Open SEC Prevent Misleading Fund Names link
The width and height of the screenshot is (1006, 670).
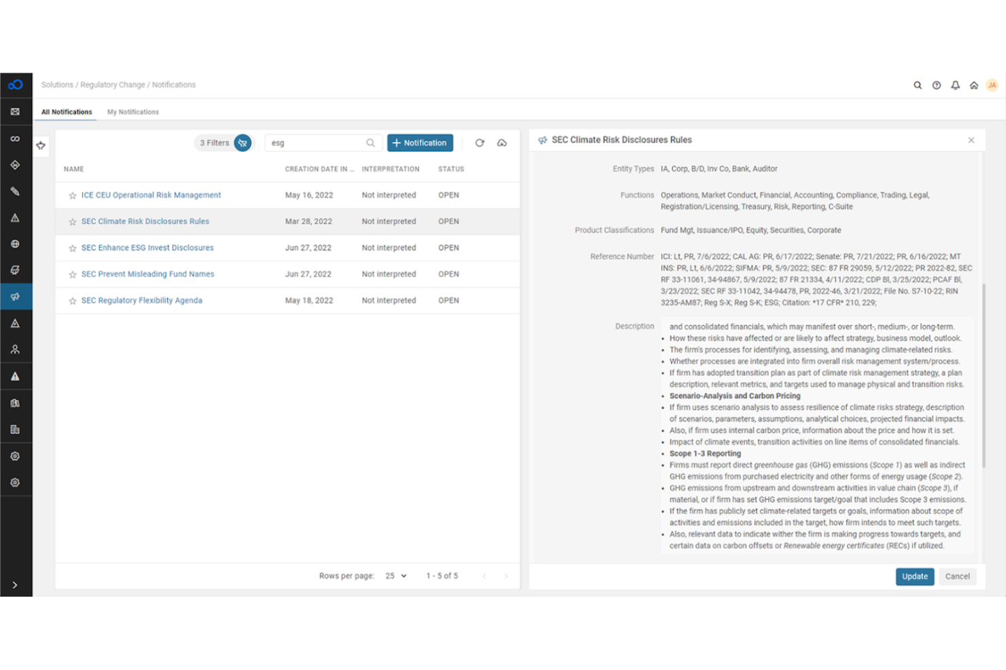[x=148, y=274]
